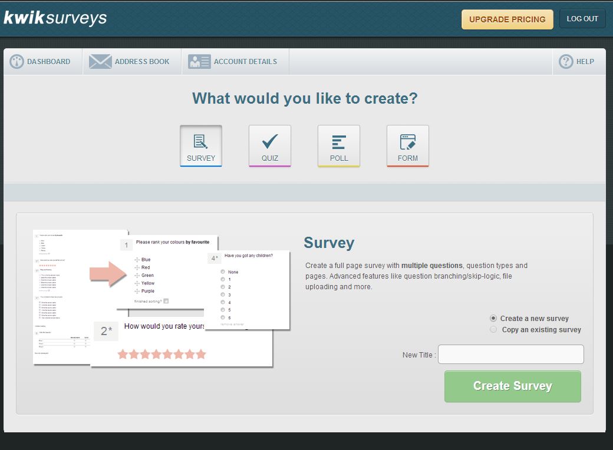The height and width of the screenshot is (450, 613).
Task: Select the Survey creation type icon
Action: 201,142
